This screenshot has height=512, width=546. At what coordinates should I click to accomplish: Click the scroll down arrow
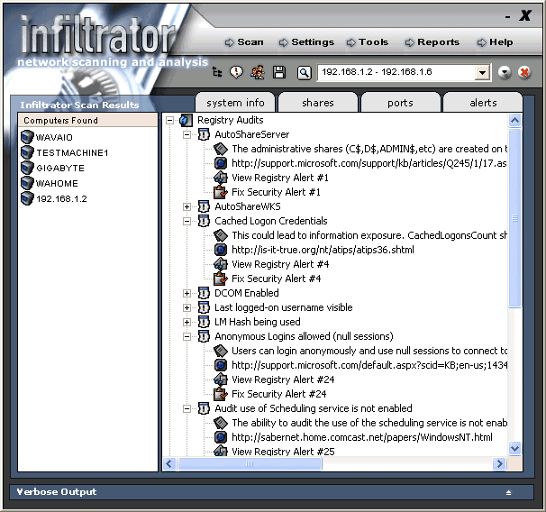click(x=514, y=448)
